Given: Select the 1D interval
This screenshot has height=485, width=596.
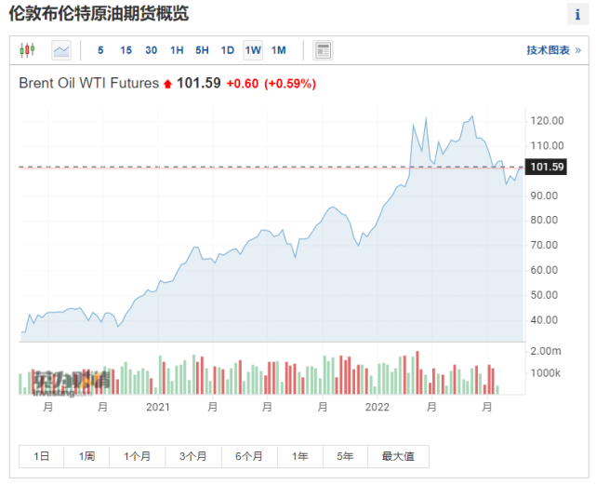Looking at the screenshot, I should pyautogui.click(x=227, y=49).
